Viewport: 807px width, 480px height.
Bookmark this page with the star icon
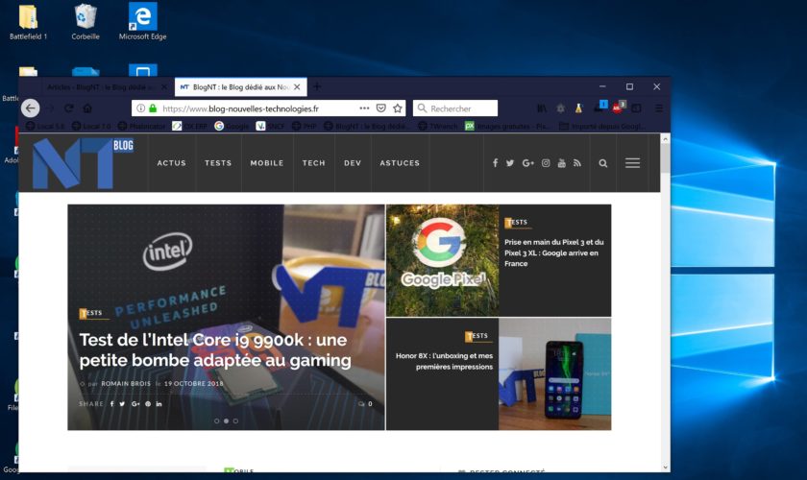coord(398,108)
